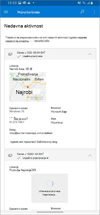Click the Microsoft Edge browser value
This screenshot has width=100, height=215.
(x=59, y=112)
